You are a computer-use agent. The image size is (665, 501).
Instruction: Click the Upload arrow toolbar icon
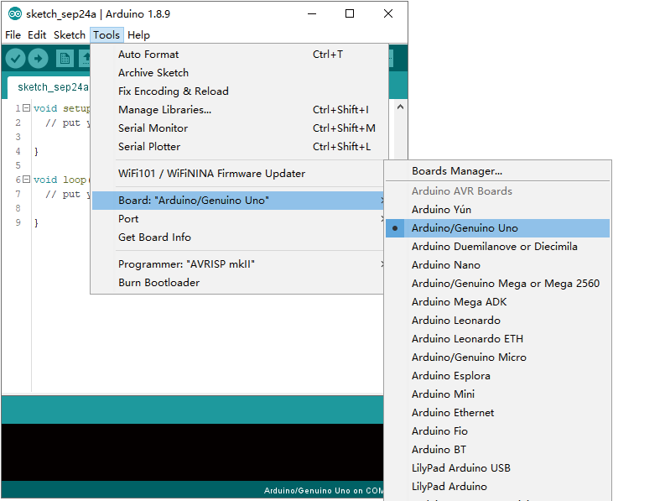[x=39, y=59]
